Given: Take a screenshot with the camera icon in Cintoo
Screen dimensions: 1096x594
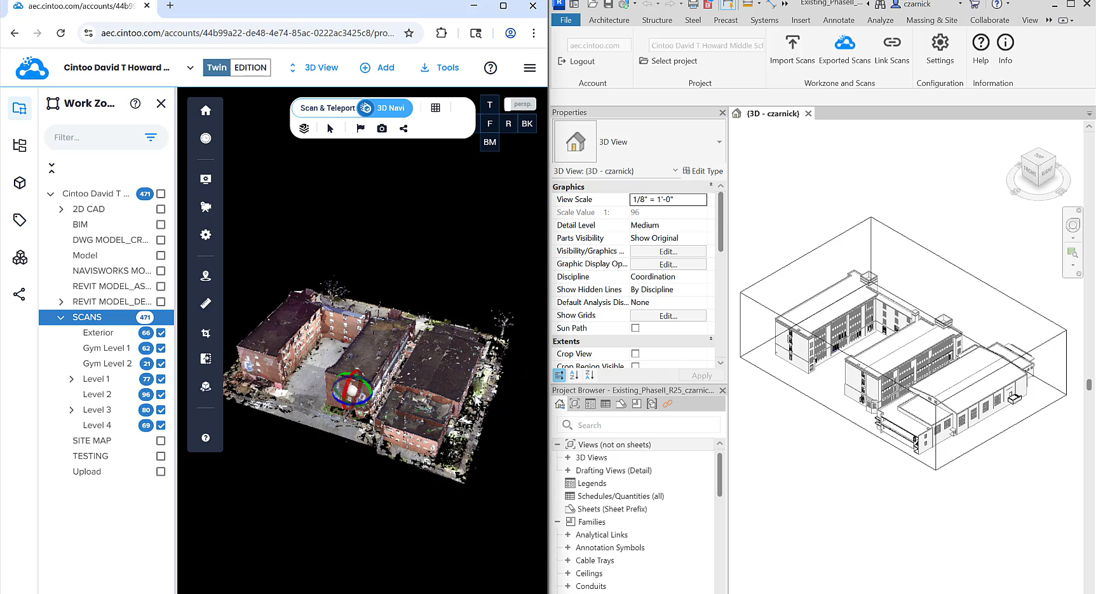Looking at the screenshot, I should pyautogui.click(x=382, y=128).
